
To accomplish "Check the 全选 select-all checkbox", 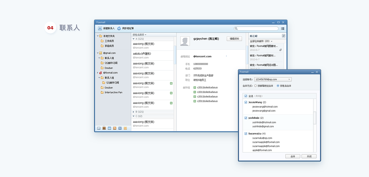I will 246,96.
